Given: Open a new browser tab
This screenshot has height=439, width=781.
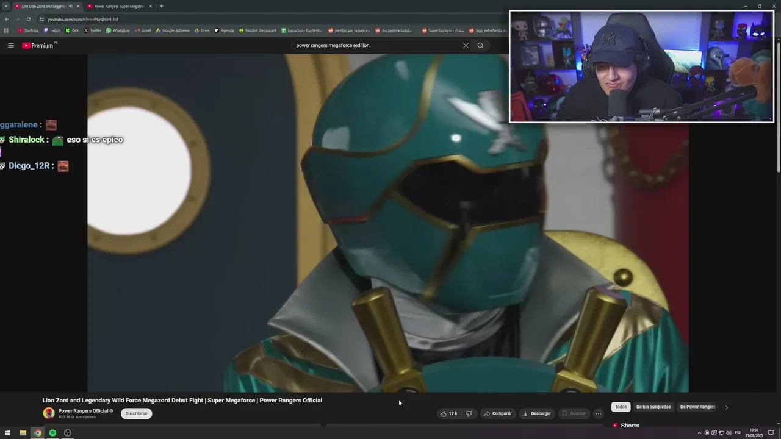Looking at the screenshot, I should click(x=162, y=6).
